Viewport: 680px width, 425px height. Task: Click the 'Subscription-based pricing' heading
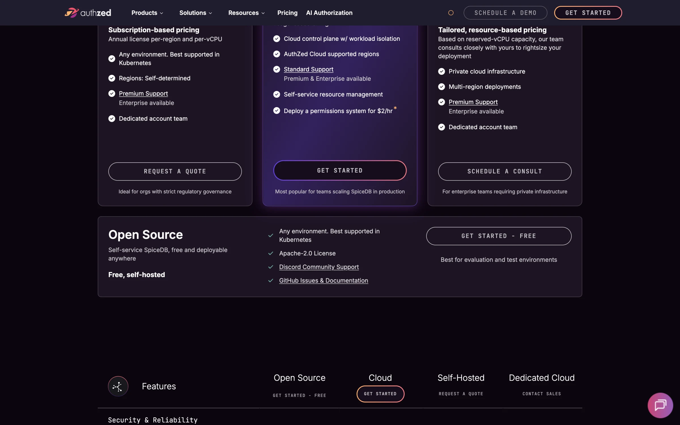pos(154,30)
